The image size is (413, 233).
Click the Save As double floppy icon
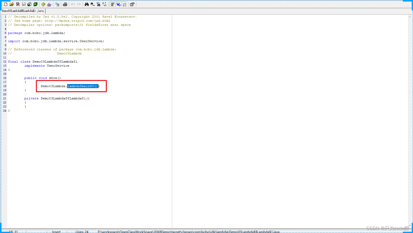click(29, 4)
